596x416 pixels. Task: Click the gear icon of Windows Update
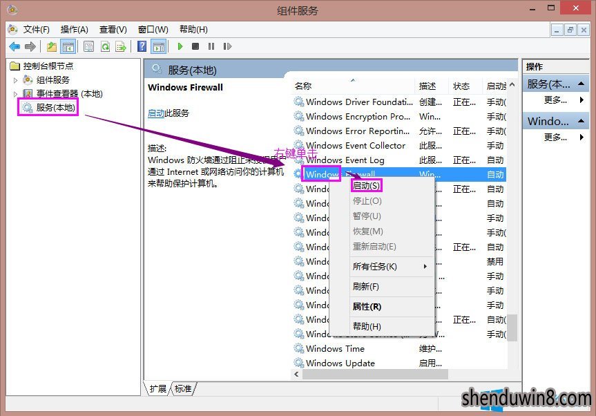tap(299, 363)
